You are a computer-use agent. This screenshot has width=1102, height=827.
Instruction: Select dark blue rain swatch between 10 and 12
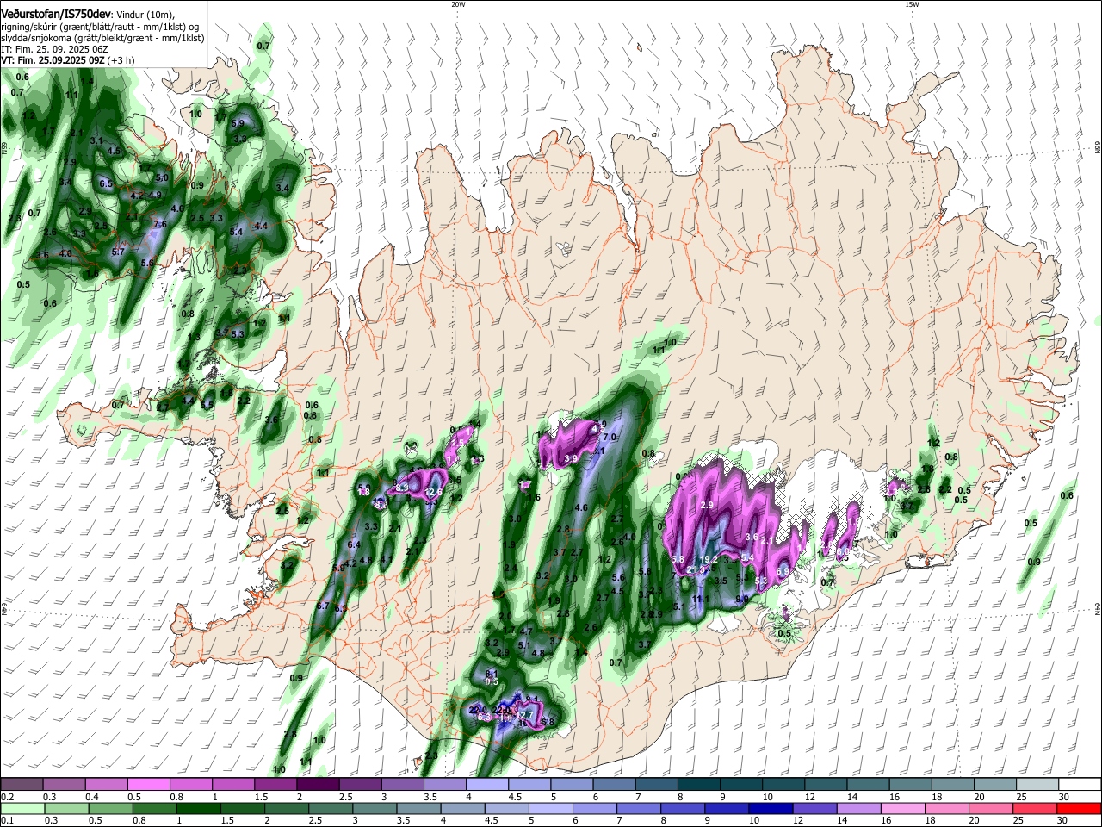pos(769,808)
